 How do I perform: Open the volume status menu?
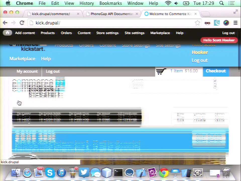tap(176, 3)
